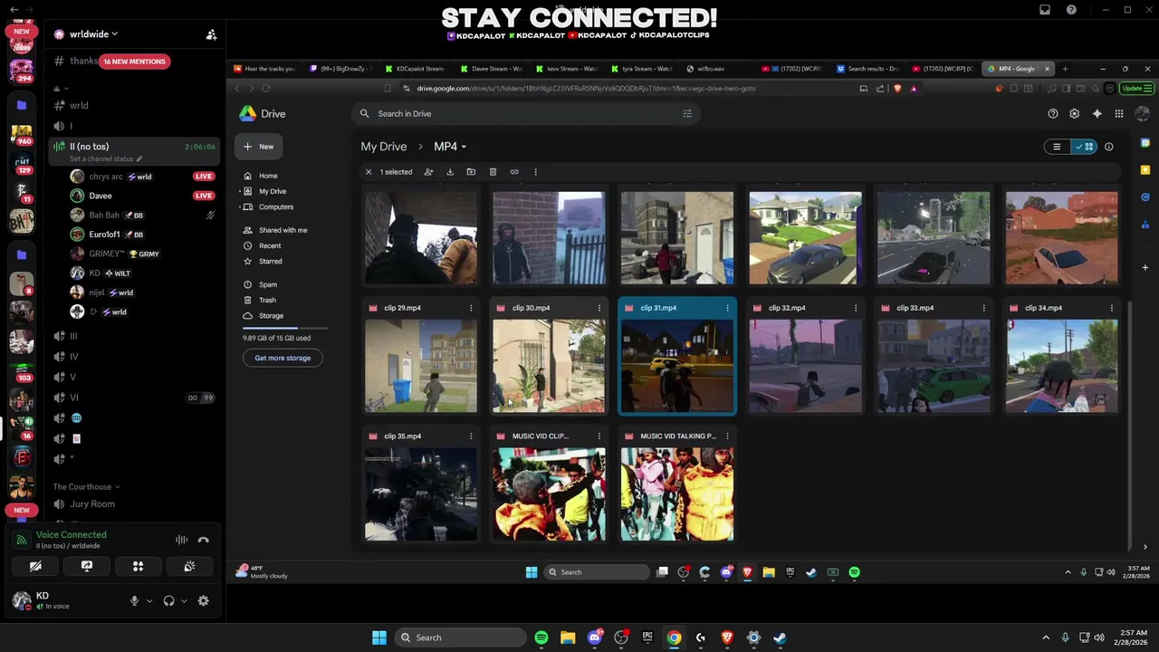Open advanced search filter options
Image resolution: width=1159 pixels, height=652 pixels.
click(687, 114)
